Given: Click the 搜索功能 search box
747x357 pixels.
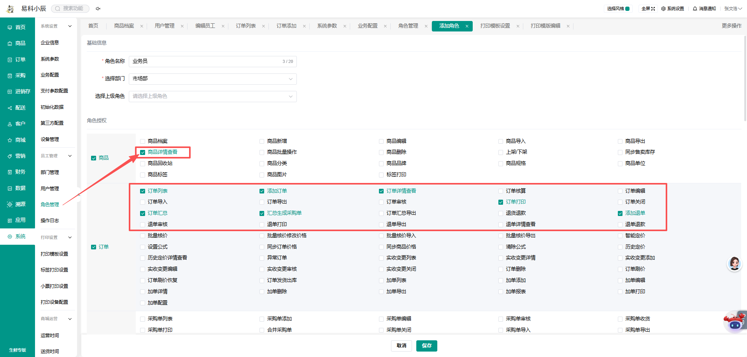Looking at the screenshot, I should pyautogui.click(x=70, y=9).
